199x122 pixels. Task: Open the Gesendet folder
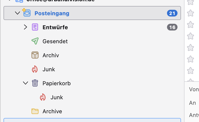pos(55,41)
